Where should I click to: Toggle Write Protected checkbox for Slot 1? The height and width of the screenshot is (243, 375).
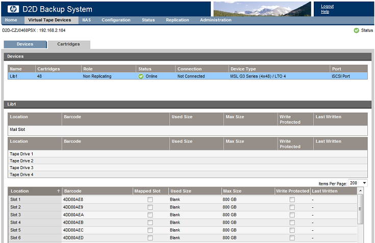coord(292,200)
